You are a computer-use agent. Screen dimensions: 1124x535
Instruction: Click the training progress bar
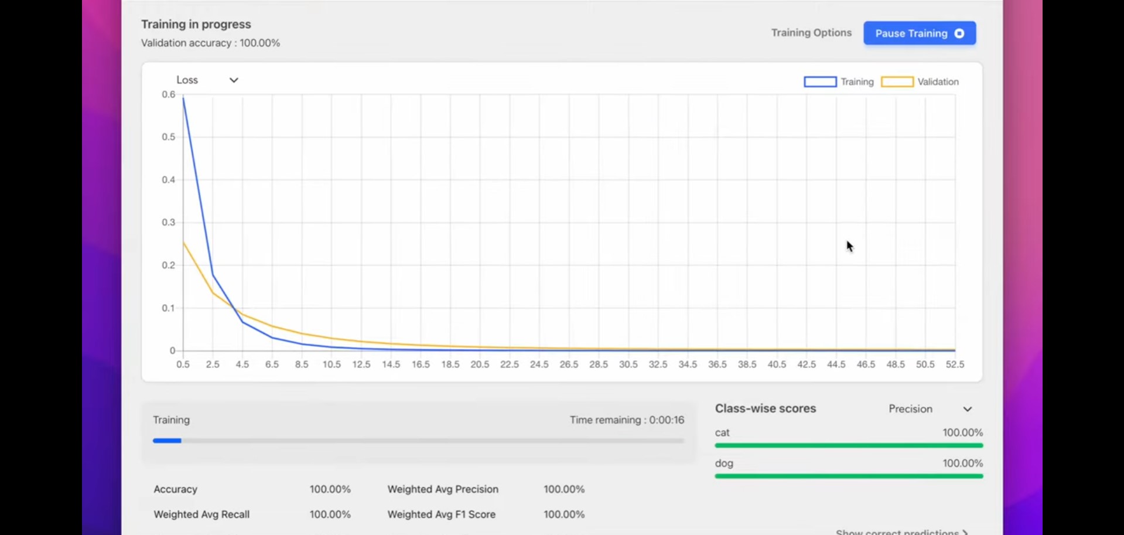tap(418, 441)
